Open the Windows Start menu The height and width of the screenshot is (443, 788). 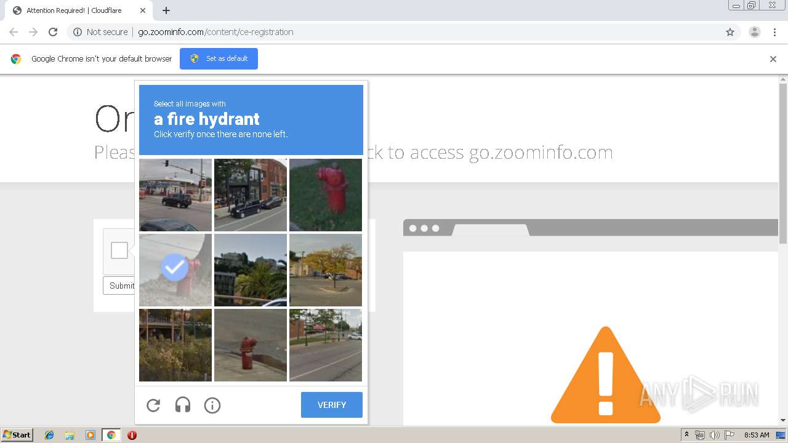(17, 435)
